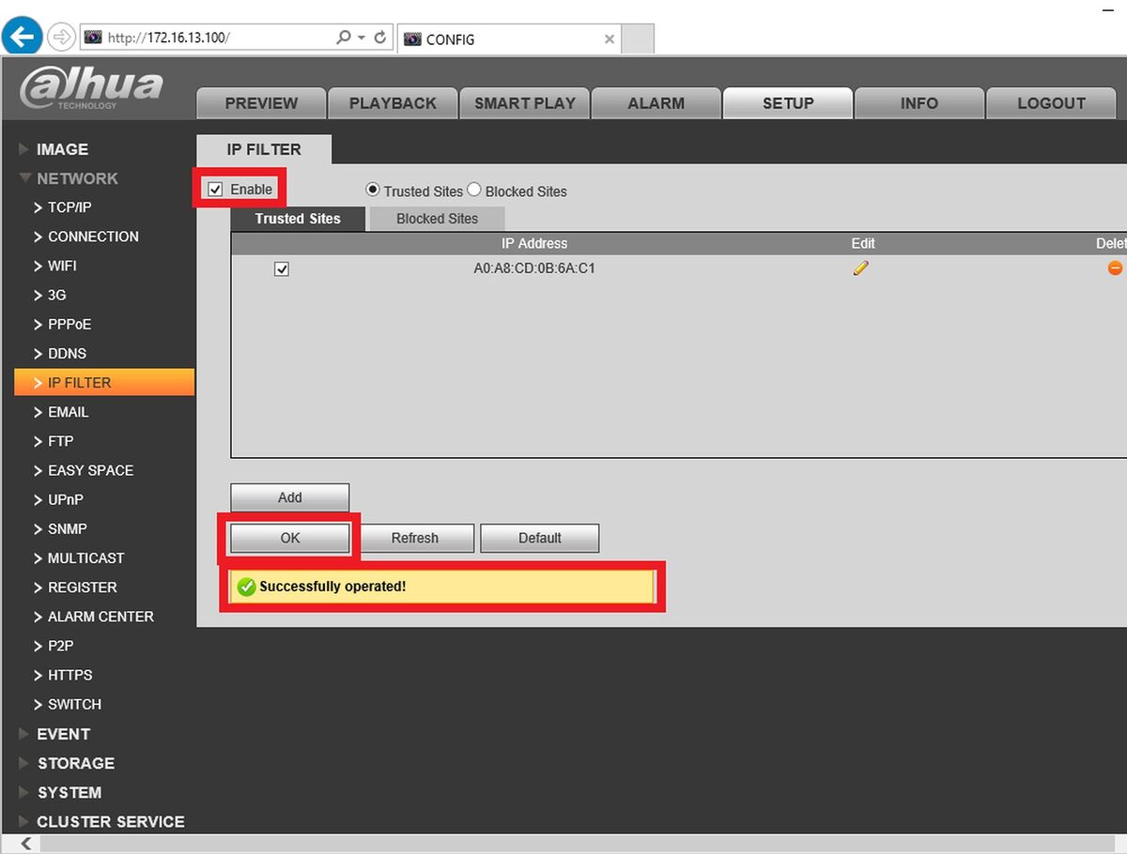The height and width of the screenshot is (854, 1127).
Task: Click the orange delete icon in trusted row
Action: point(1115,268)
